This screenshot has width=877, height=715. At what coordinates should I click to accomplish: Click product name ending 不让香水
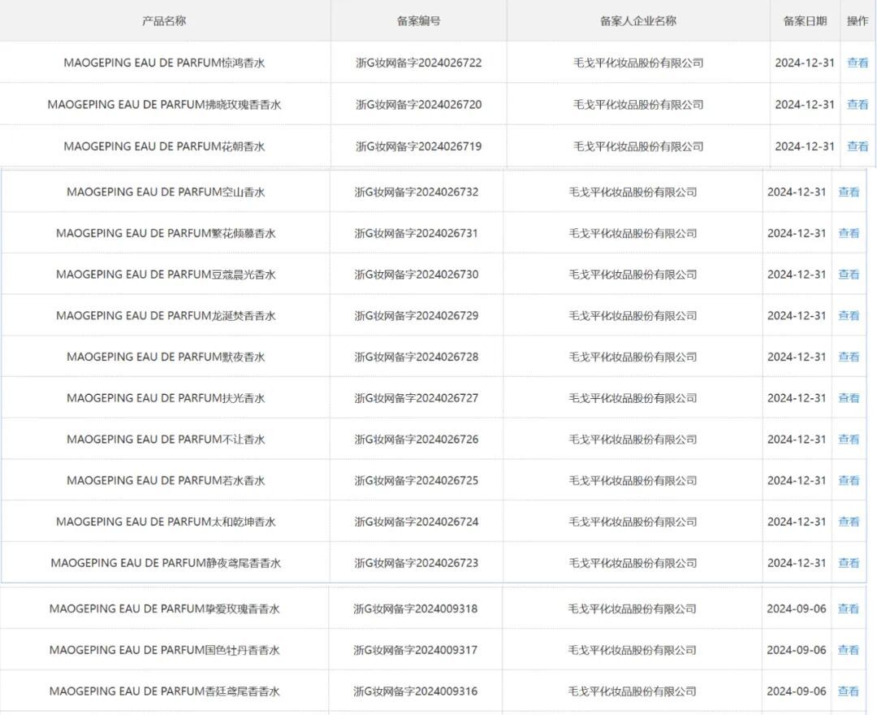pyautogui.click(x=166, y=440)
